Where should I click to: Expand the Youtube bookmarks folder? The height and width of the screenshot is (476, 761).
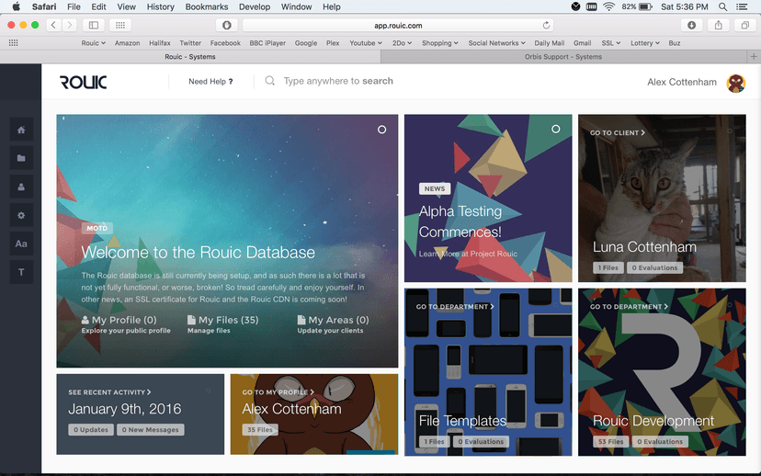366,43
